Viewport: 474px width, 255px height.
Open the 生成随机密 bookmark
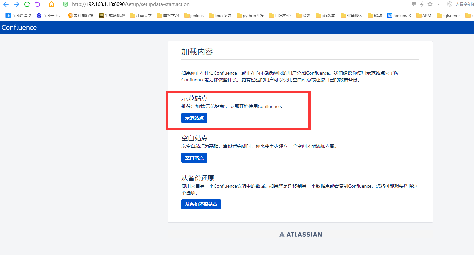tap(112, 15)
